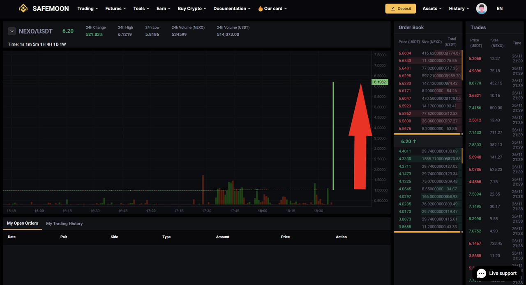This screenshot has height=285, width=526.
Task: Click bid price 3.8688 in order book
Action: [x=405, y=227]
